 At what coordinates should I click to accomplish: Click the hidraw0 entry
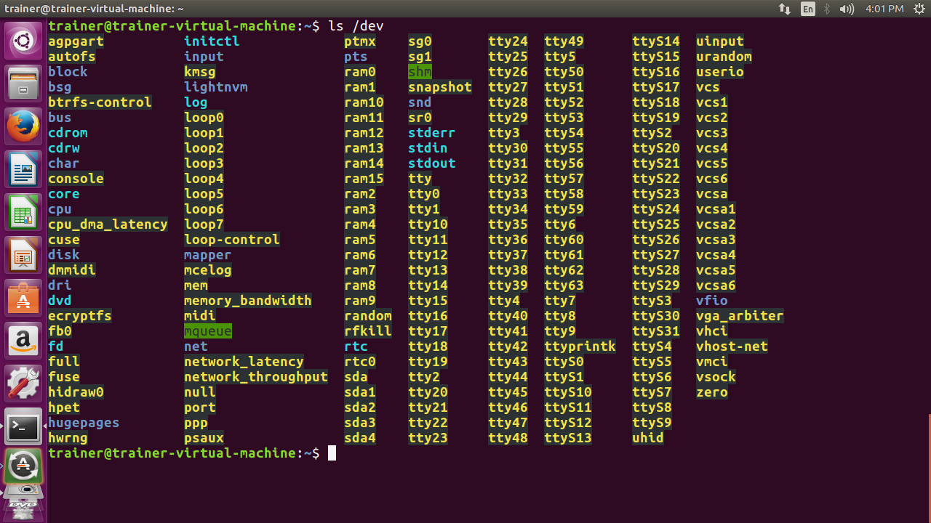click(76, 392)
